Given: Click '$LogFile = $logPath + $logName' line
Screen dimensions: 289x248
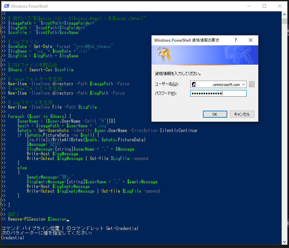Looking at the screenshot, I should tap(43, 56).
